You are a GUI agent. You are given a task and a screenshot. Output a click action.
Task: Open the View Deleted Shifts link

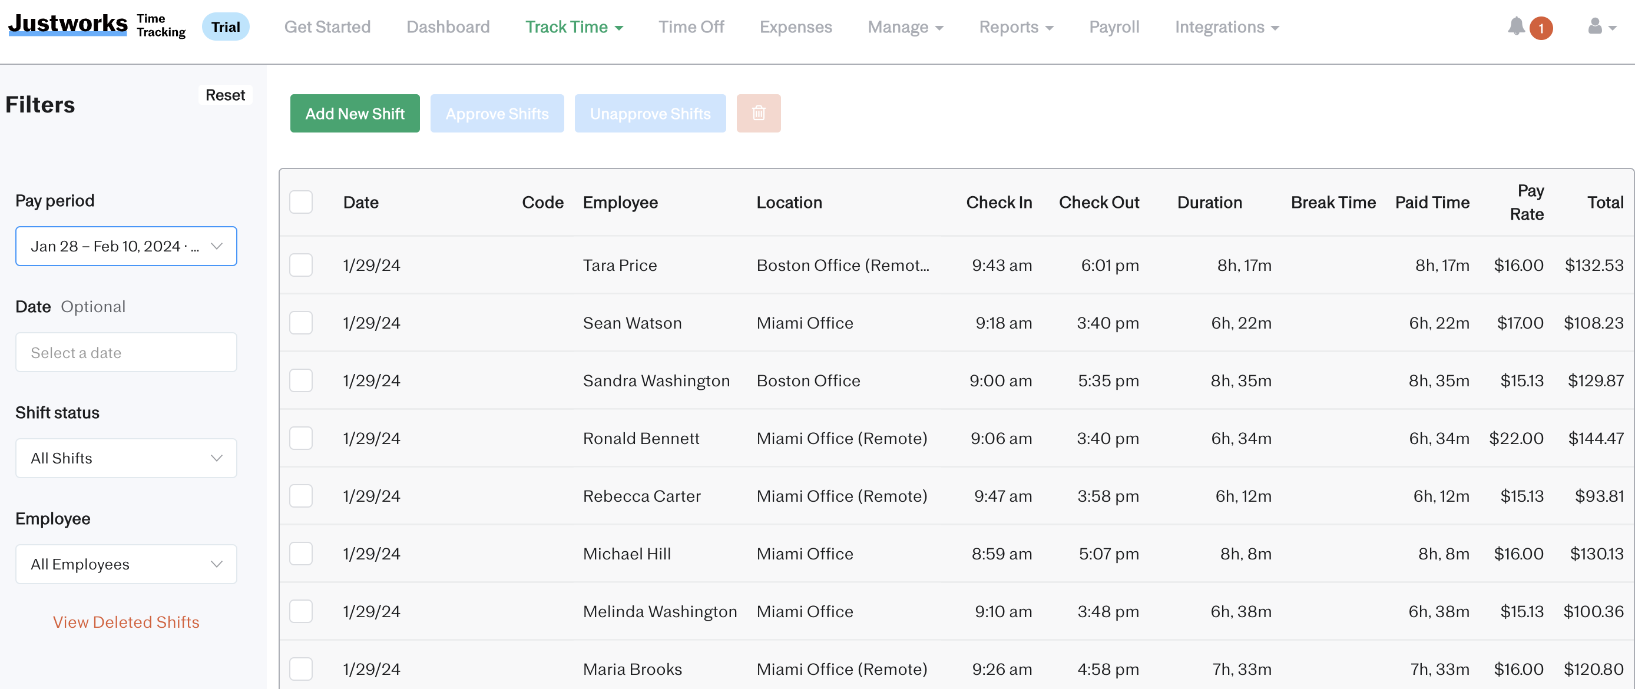coord(125,622)
